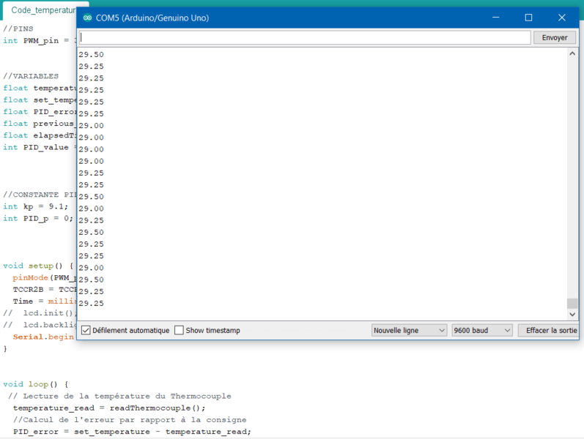Click the scrollbar down arrow in serial output

pos(572,315)
